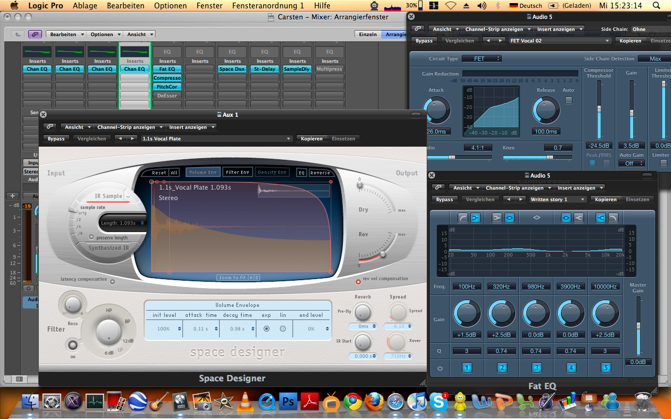Image resolution: width=671 pixels, height=419 pixels.
Task: Click the link icon in the Compressor window header
Action: [x=417, y=29]
